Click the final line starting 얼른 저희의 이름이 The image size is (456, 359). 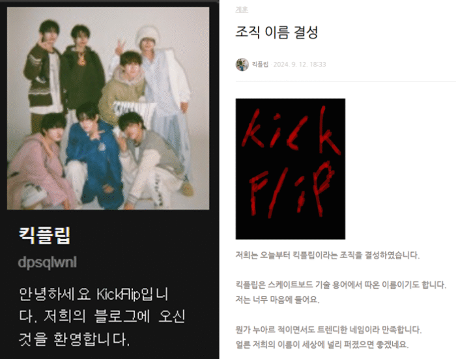322,345
